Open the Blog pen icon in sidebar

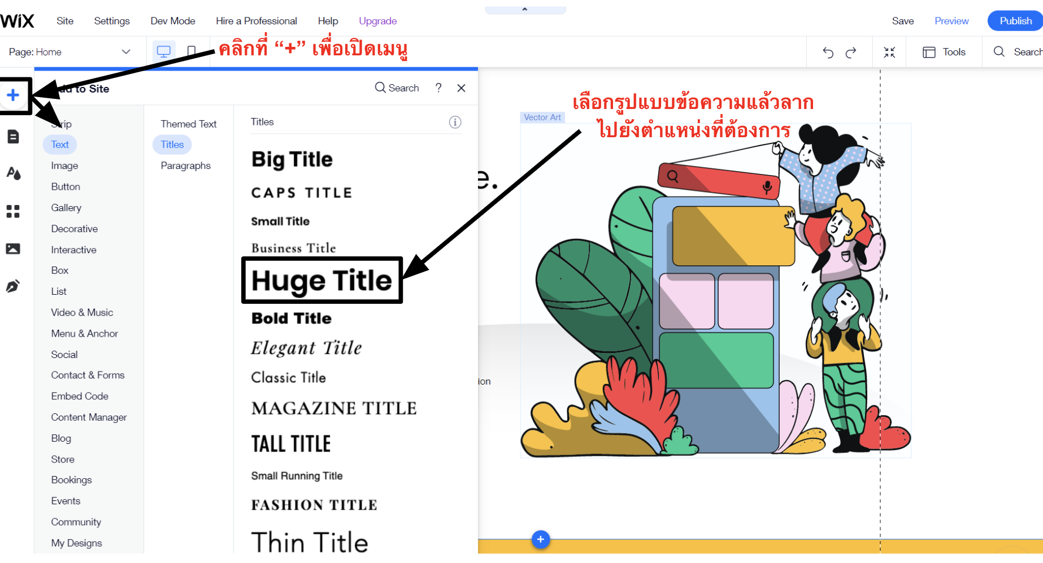[x=13, y=286]
